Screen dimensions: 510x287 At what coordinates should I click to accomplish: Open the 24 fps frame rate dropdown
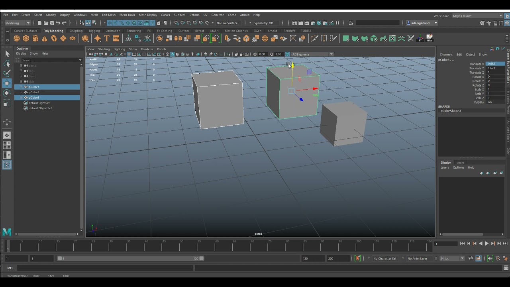[452, 258]
